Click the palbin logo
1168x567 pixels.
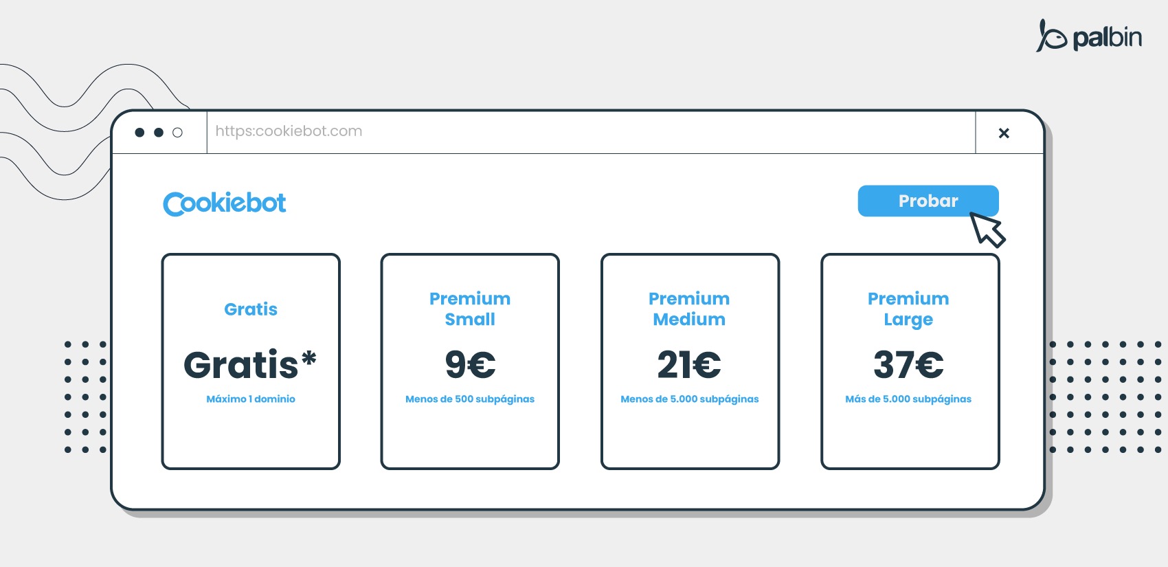point(1089,36)
